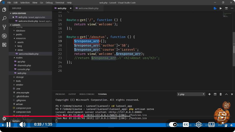Open the Help menu

click(69, 3)
